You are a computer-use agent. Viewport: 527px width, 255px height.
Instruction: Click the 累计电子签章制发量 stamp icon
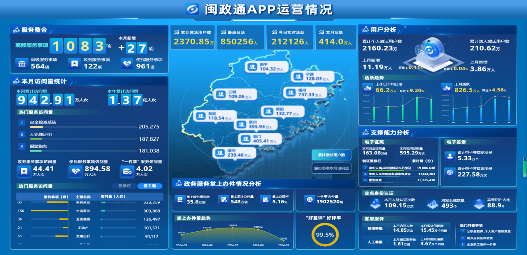click(x=449, y=156)
